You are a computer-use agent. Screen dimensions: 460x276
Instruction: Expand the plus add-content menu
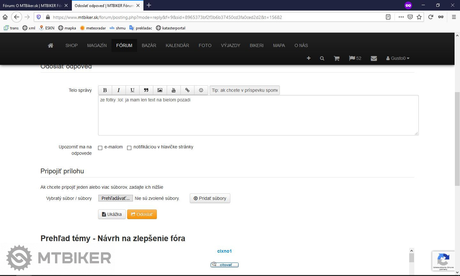tap(309, 58)
